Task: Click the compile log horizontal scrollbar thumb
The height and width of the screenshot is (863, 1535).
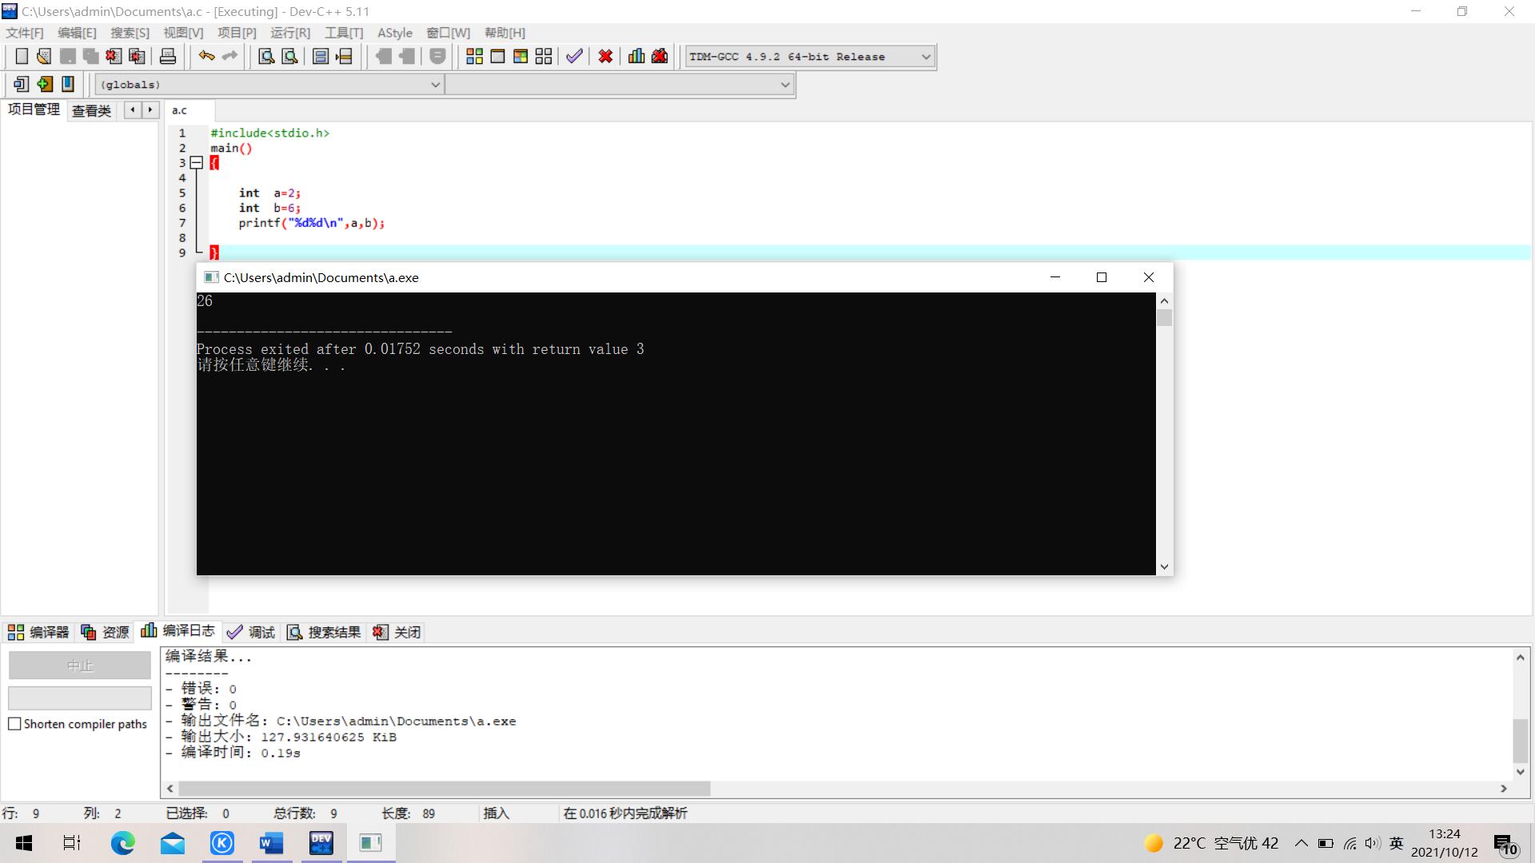Action: point(444,789)
